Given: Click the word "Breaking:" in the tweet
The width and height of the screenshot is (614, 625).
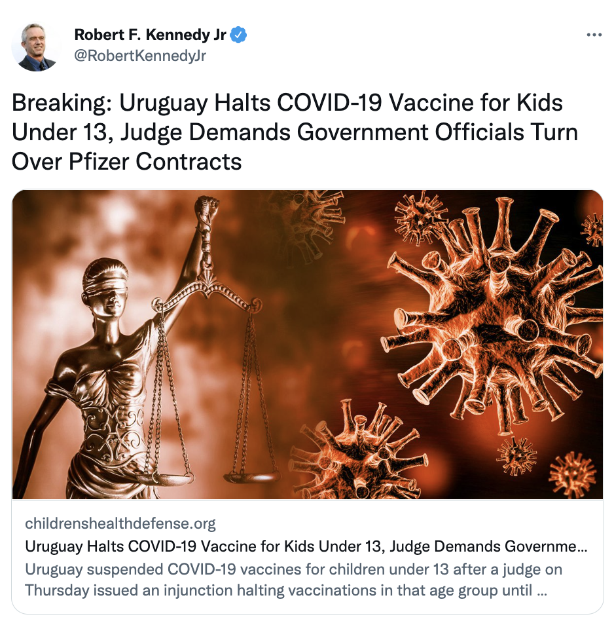Looking at the screenshot, I should (x=62, y=103).
